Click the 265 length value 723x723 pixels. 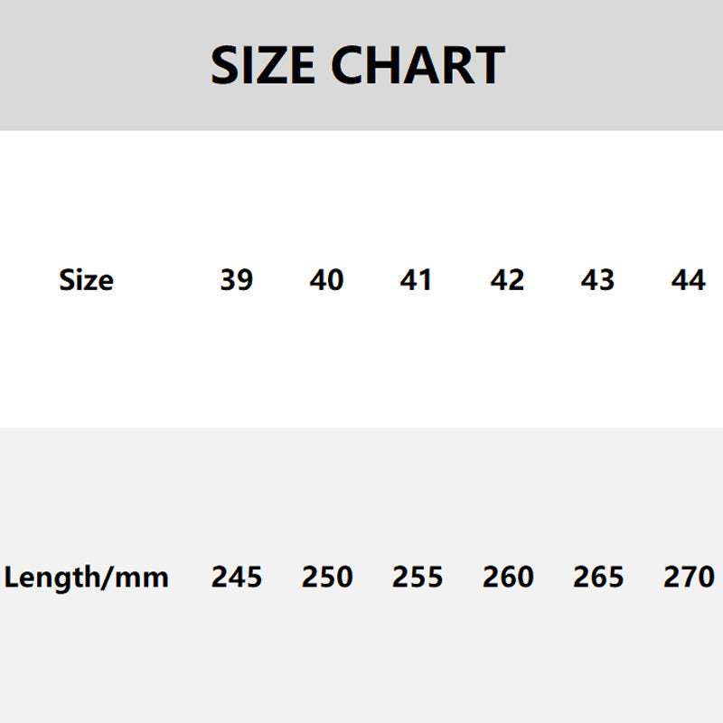[598, 577]
